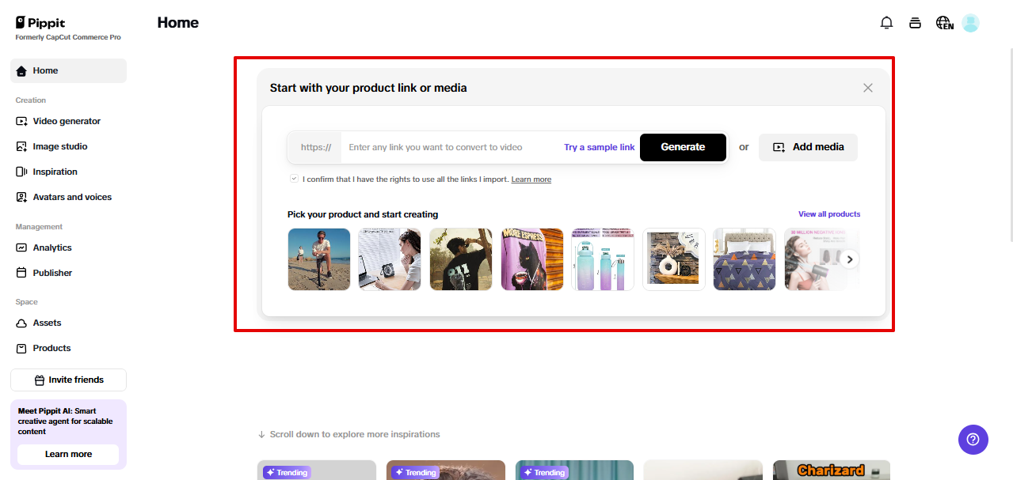This screenshot has width=1013, height=480.
Task: Toggle the link rights confirmation checkbox
Action: pyautogui.click(x=293, y=179)
